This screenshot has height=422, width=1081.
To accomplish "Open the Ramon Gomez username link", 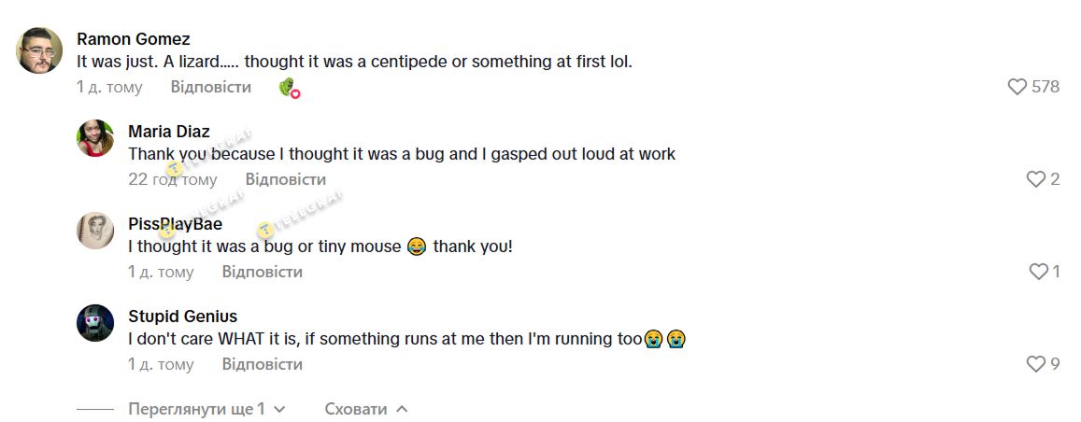I will (134, 39).
